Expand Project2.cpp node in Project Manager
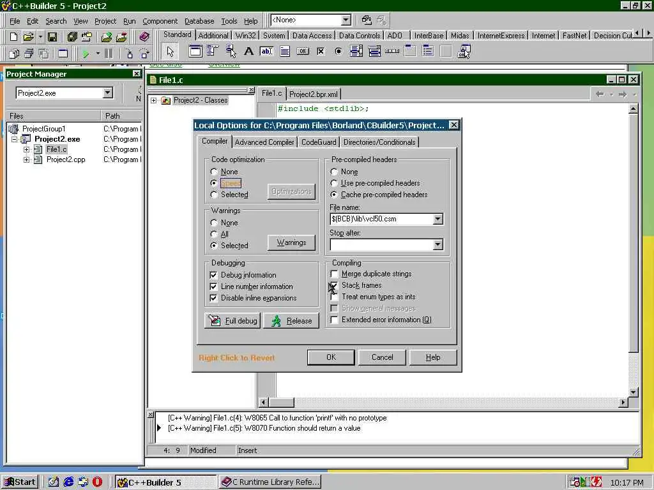The image size is (654, 490). point(26,160)
